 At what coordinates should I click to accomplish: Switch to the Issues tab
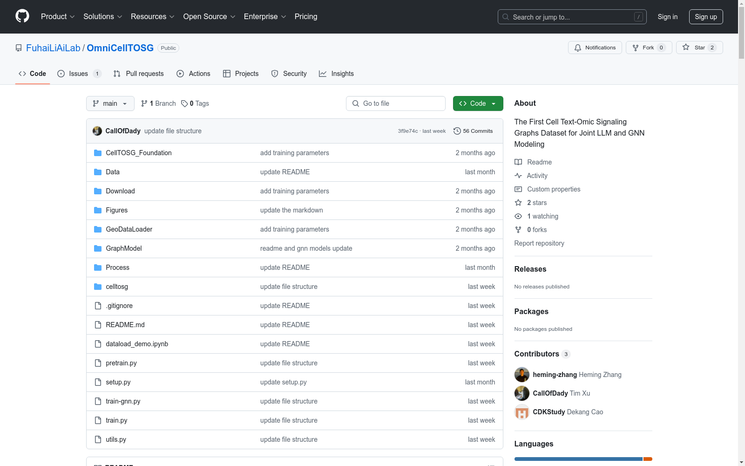79,74
